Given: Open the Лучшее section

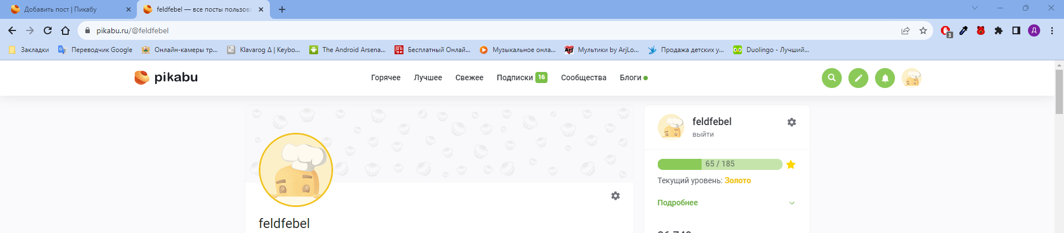Looking at the screenshot, I should [428, 77].
